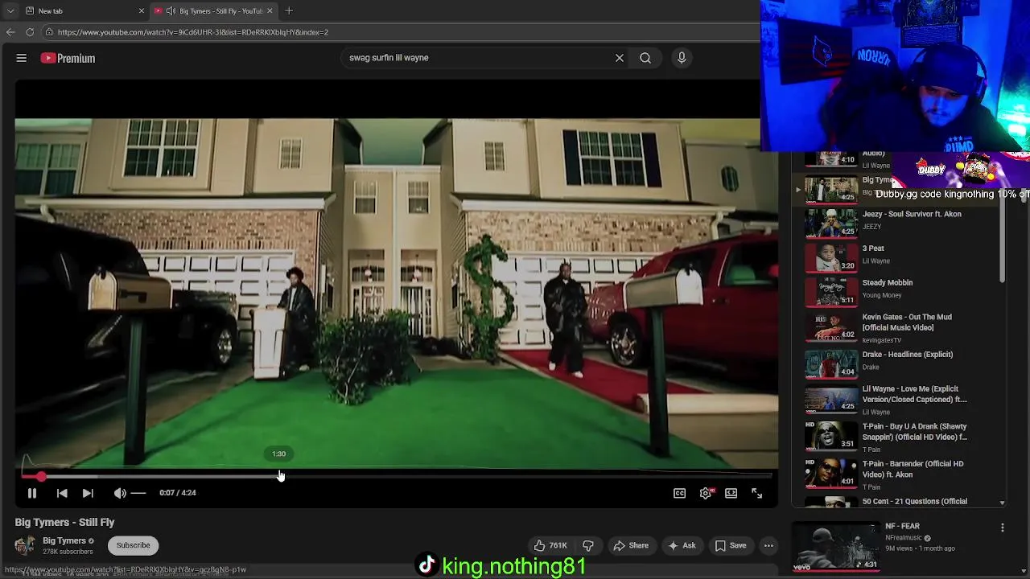The image size is (1030, 579).
Task: Open the Lil Wayne Love Me thumbnail
Action: [831, 398]
